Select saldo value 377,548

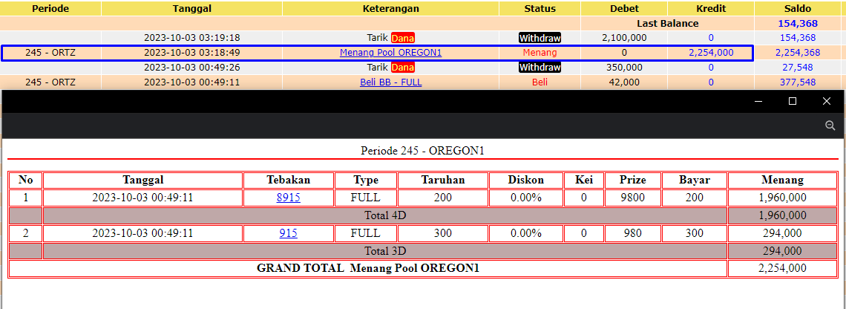(798, 82)
